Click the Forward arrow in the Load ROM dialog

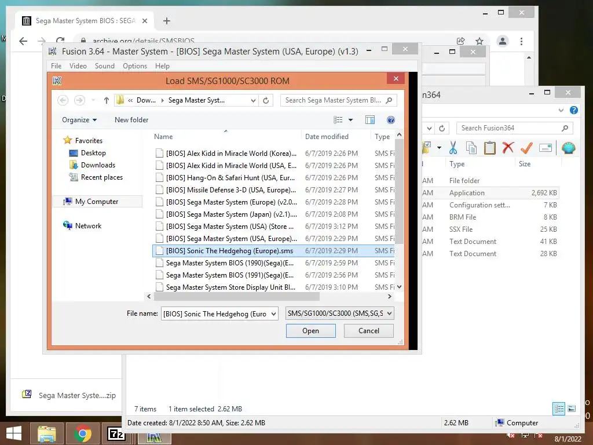(x=79, y=100)
